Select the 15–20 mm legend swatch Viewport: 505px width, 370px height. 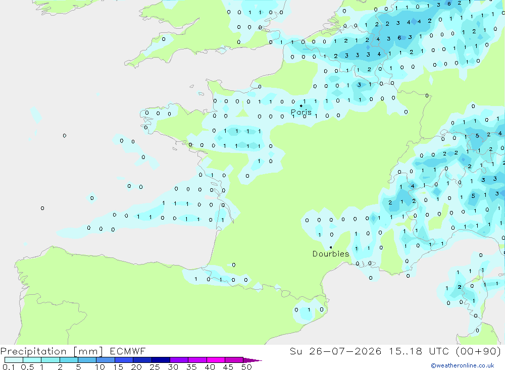(124, 360)
